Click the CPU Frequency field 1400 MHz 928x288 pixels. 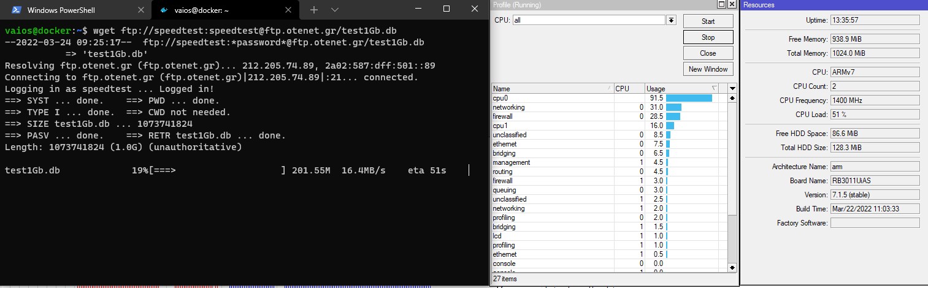875,100
